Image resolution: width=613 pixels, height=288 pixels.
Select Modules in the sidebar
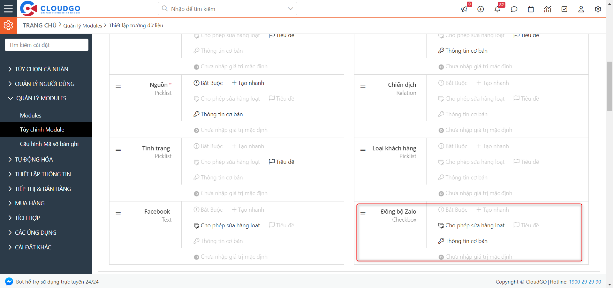point(31,116)
